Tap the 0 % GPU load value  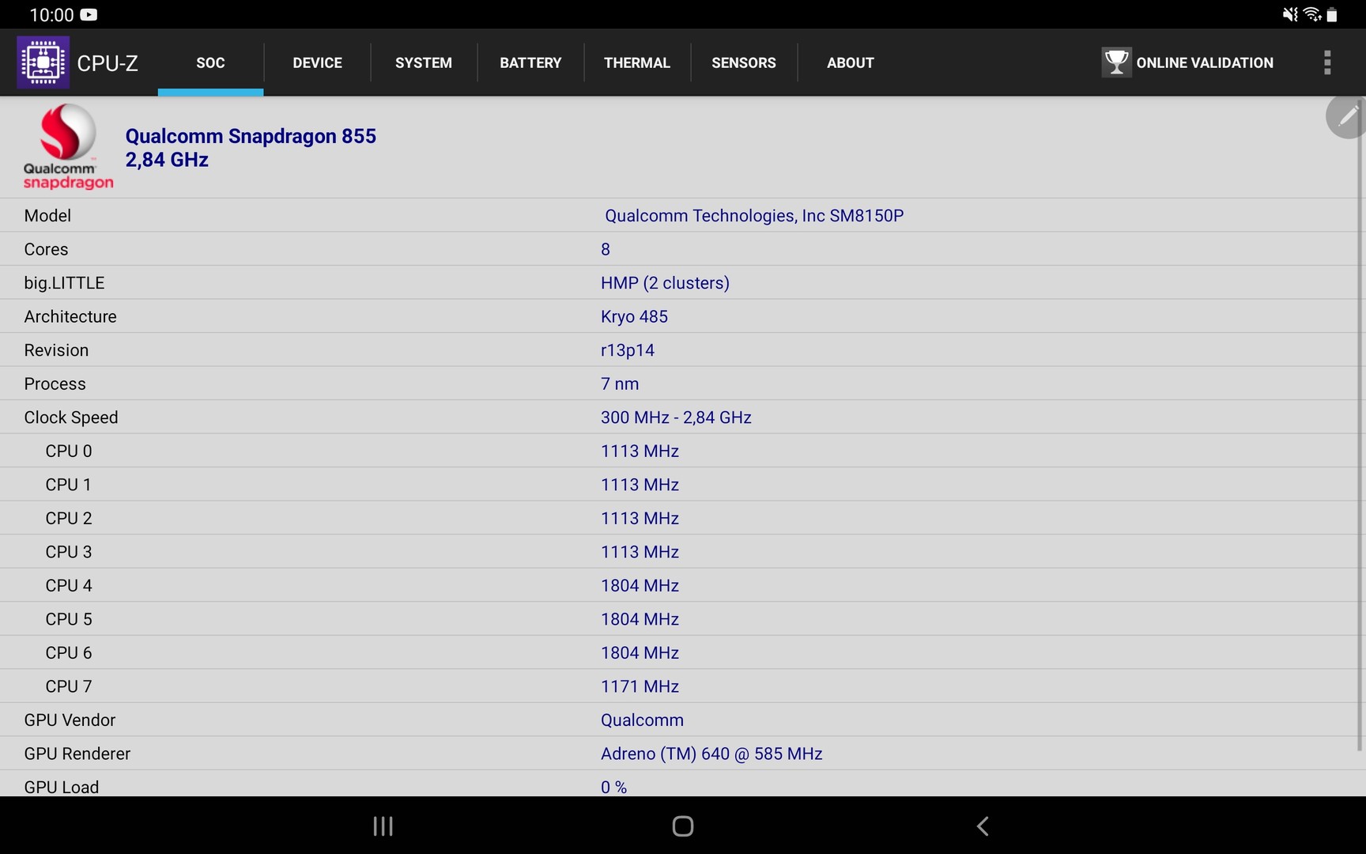(x=613, y=787)
